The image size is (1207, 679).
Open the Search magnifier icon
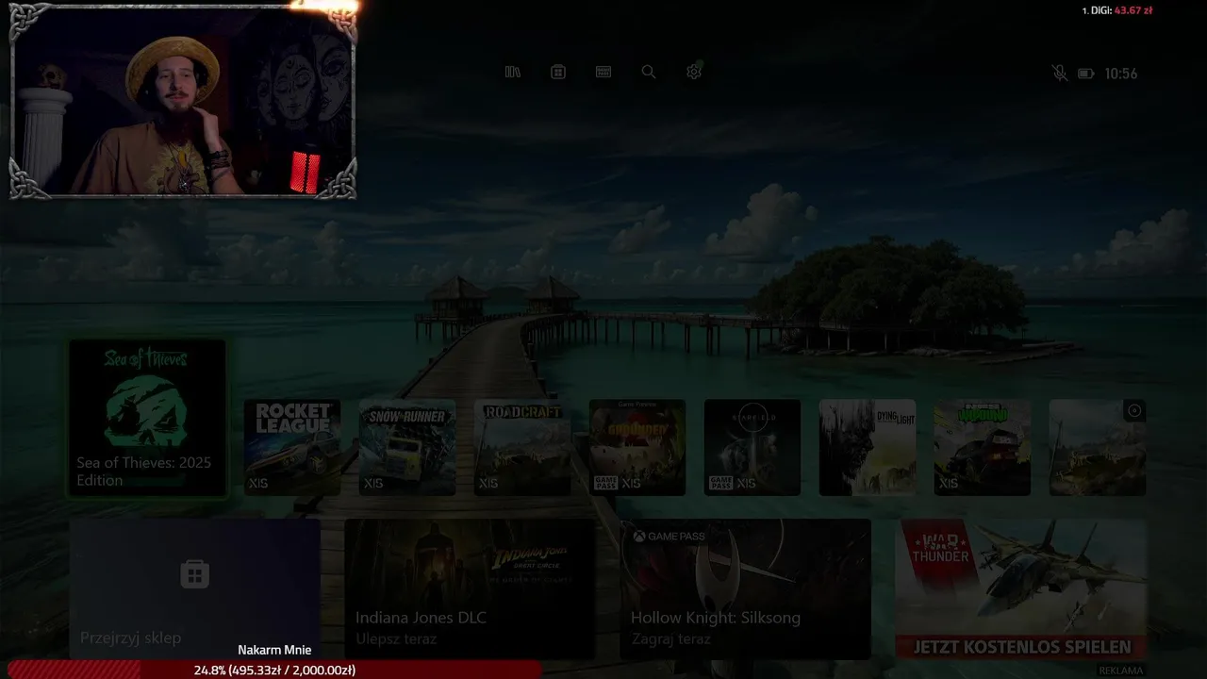649,72
